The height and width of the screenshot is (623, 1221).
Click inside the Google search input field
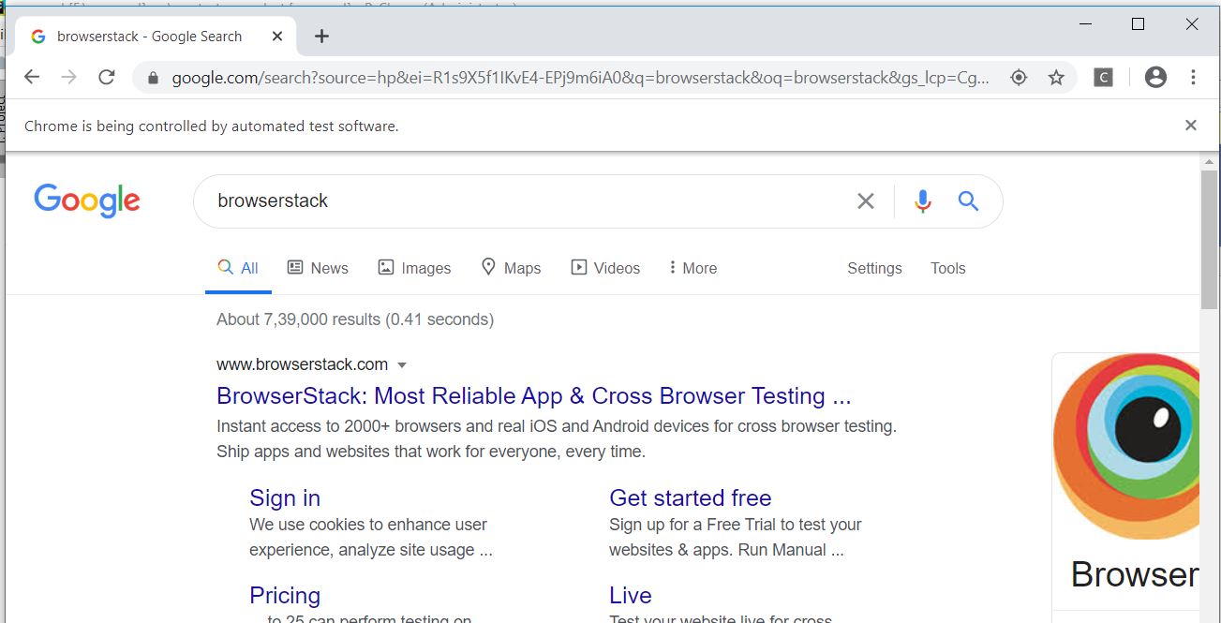point(515,200)
